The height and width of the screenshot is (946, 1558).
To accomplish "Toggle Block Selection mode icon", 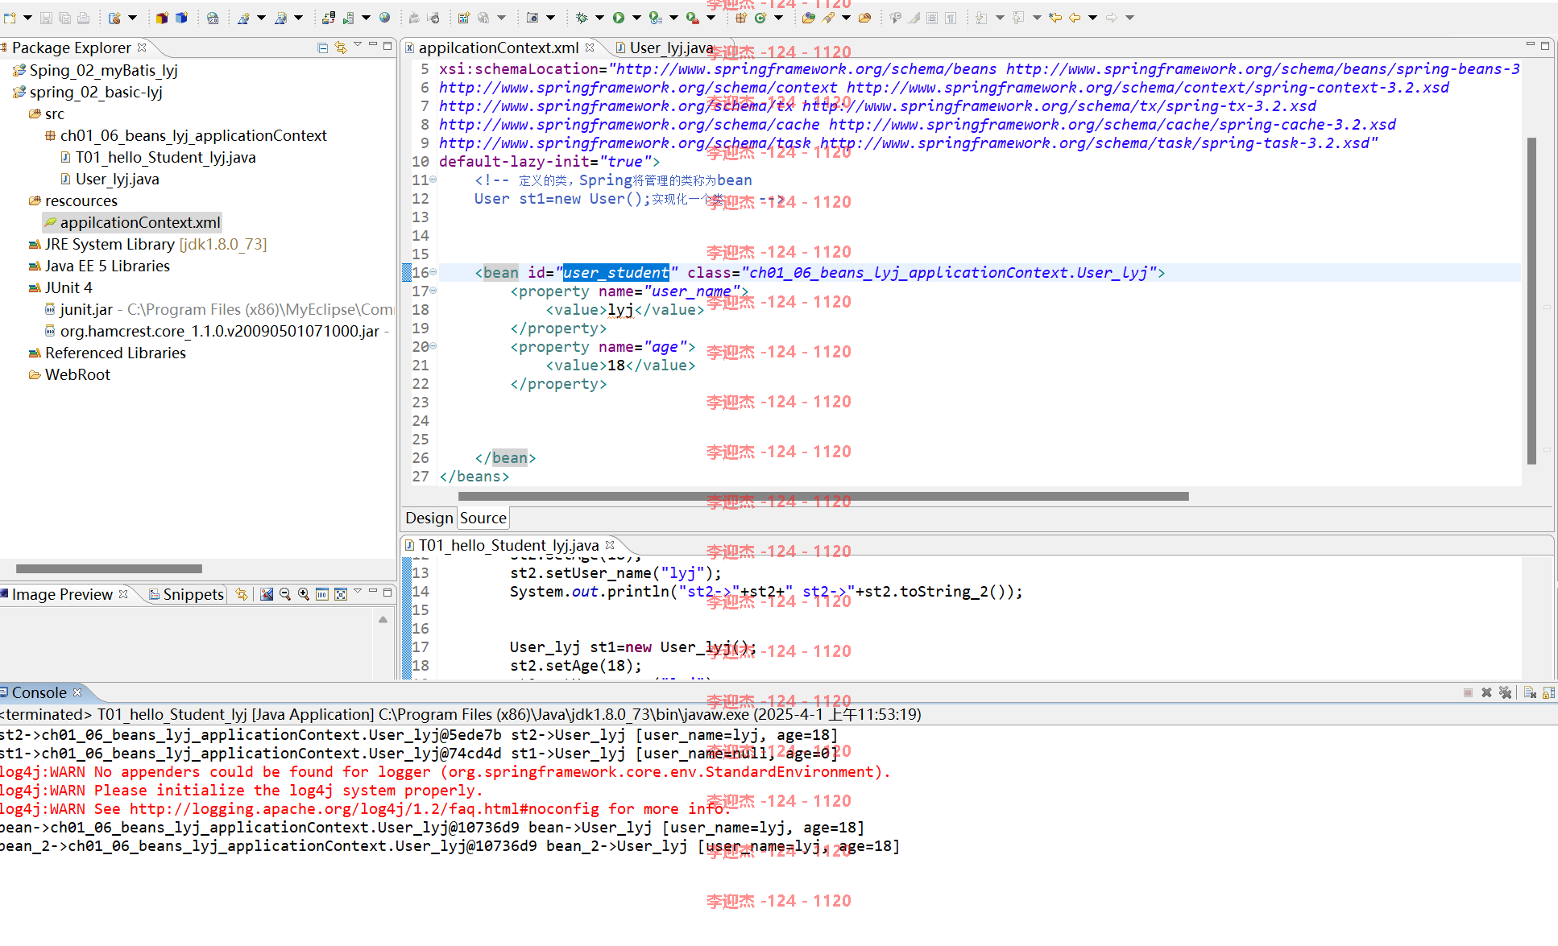I will (x=932, y=18).
